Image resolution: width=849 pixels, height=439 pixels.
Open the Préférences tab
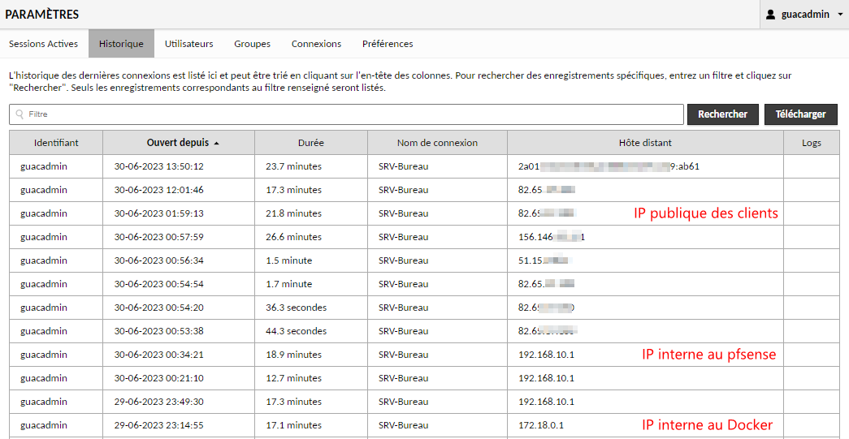(x=388, y=44)
